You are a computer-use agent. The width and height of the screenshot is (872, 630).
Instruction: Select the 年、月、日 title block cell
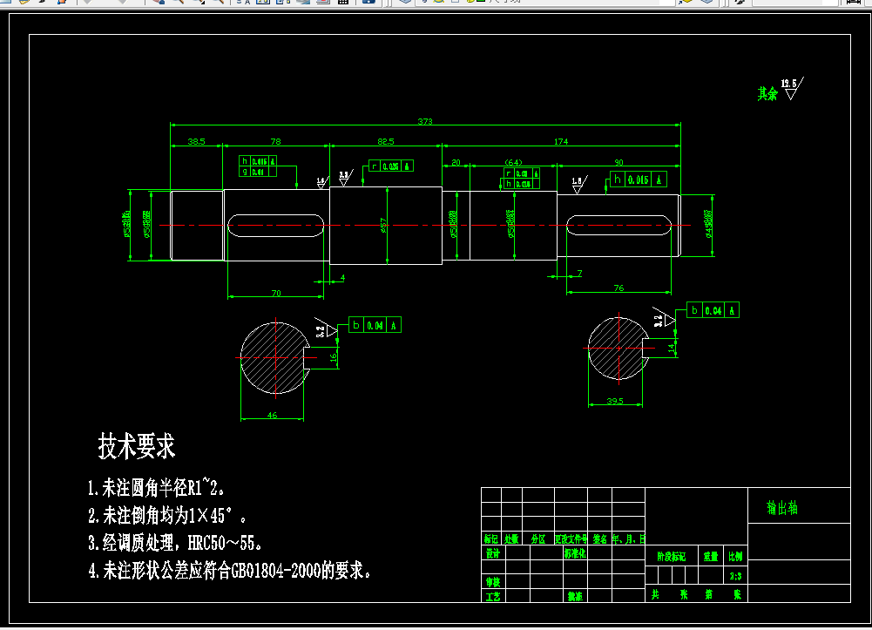click(628, 539)
